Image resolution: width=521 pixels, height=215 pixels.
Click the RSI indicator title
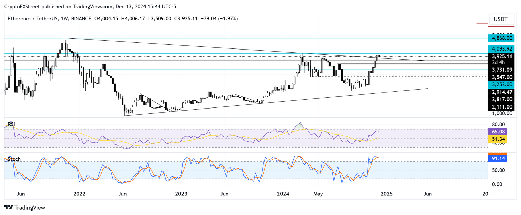(x=11, y=124)
